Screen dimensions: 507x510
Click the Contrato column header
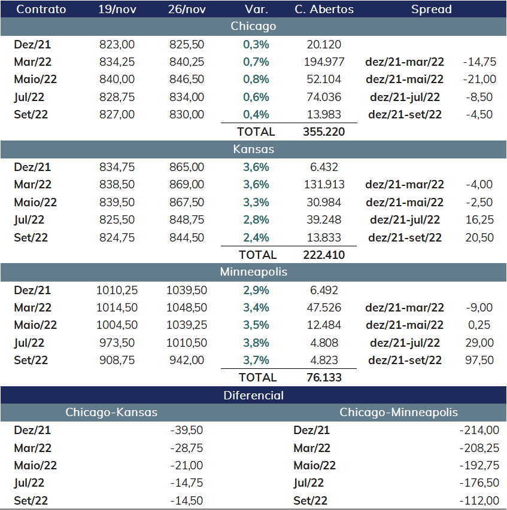pyautogui.click(x=41, y=9)
